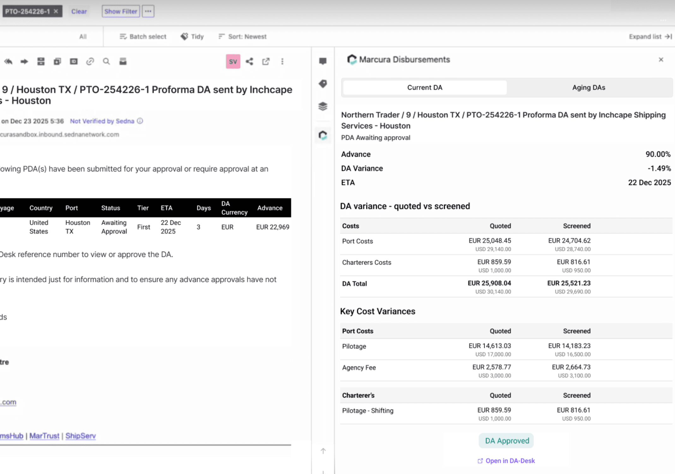Click the archive box icon

click(123, 61)
